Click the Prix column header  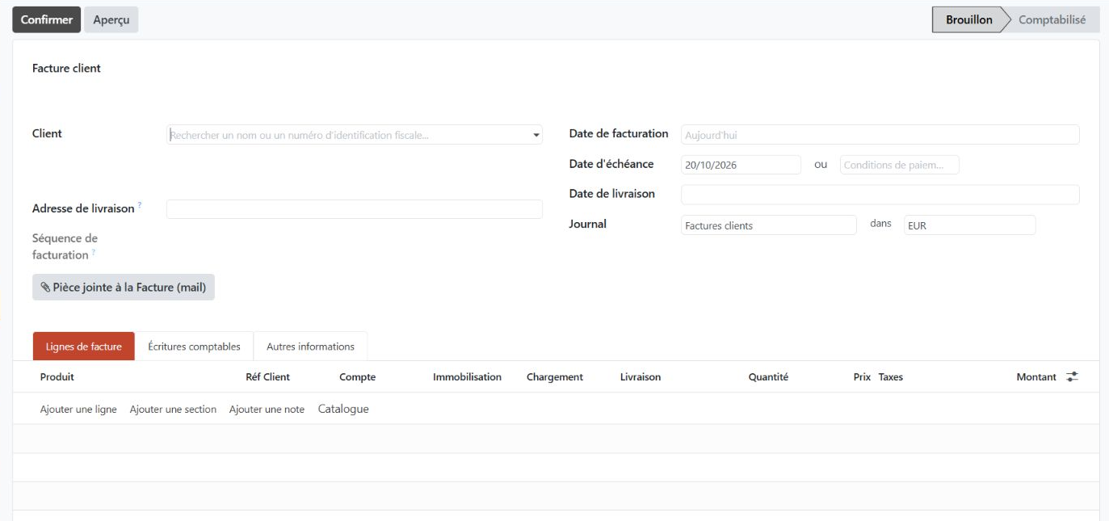point(862,377)
